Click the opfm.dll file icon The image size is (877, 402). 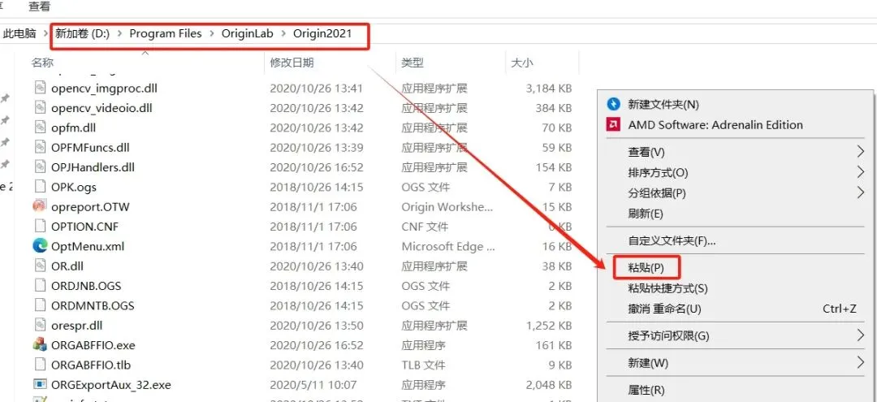coord(39,127)
